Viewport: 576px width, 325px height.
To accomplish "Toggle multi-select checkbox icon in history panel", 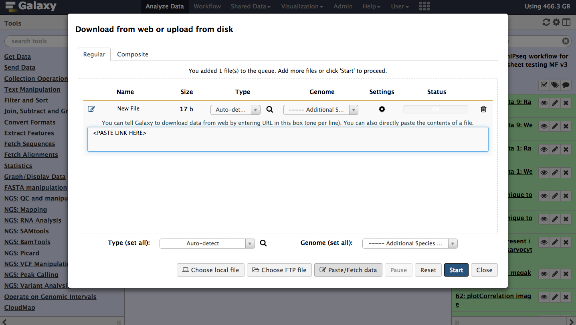I will [544, 85].
